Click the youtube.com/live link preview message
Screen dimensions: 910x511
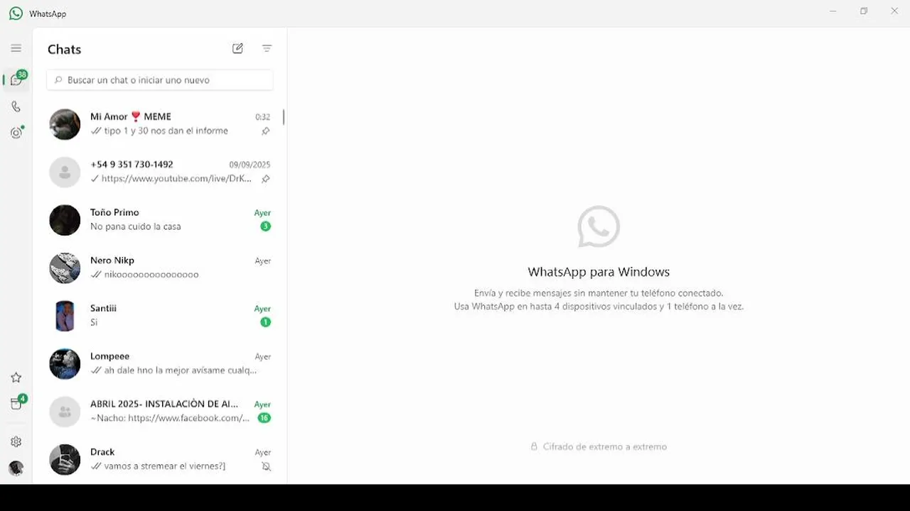click(x=177, y=179)
